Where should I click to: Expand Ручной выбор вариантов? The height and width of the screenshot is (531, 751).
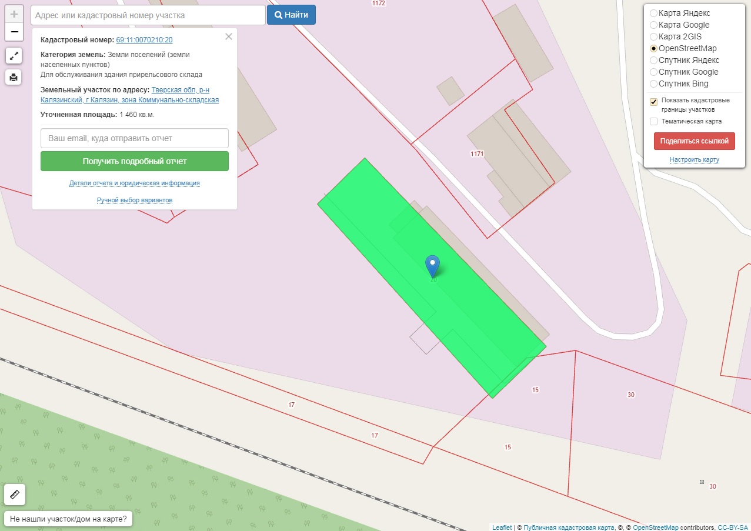point(135,201)
